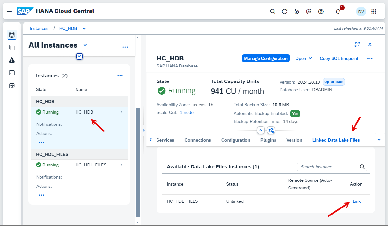
Task: Open details panel more actions ellipsis
Action: (x=370, y=58)
